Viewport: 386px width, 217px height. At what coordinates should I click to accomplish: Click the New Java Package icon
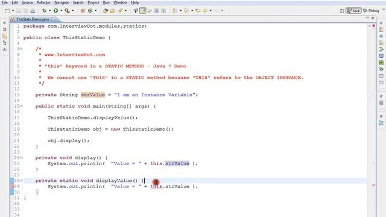pyautogui.click(x=83, y=11)
